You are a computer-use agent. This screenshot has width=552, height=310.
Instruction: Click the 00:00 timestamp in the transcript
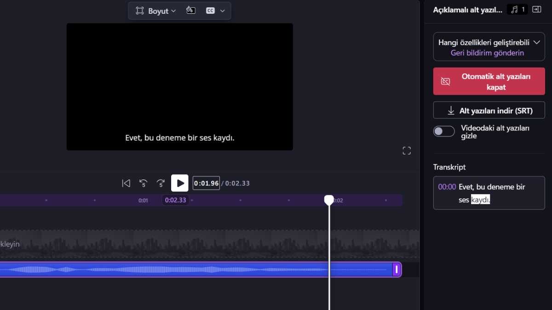(x=447, y=187)
